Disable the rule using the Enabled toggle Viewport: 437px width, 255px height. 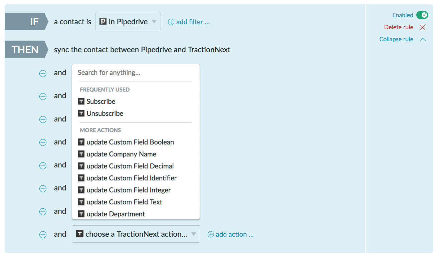click(422, 15)
